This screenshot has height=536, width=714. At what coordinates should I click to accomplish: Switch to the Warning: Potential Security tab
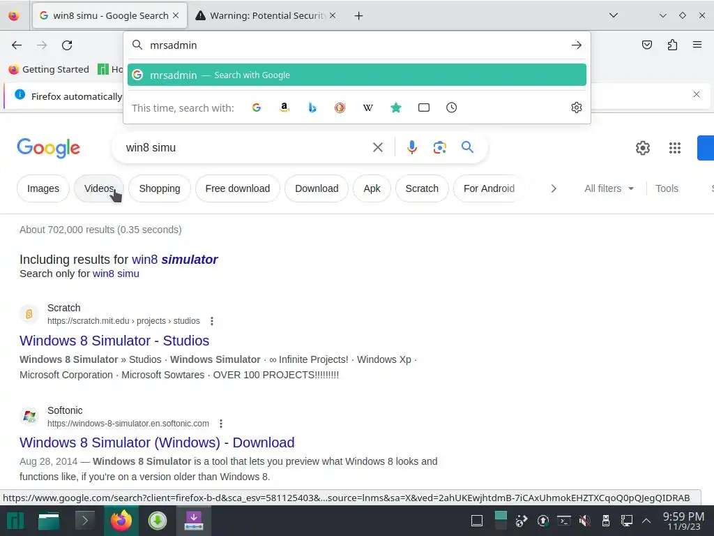tap(266, 15)
